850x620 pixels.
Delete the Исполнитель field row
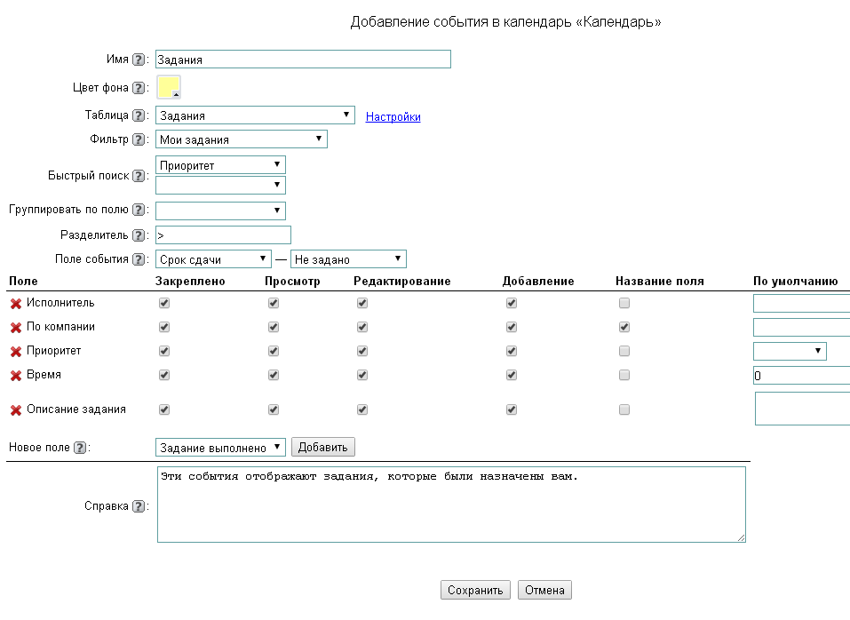pos(15,304)
